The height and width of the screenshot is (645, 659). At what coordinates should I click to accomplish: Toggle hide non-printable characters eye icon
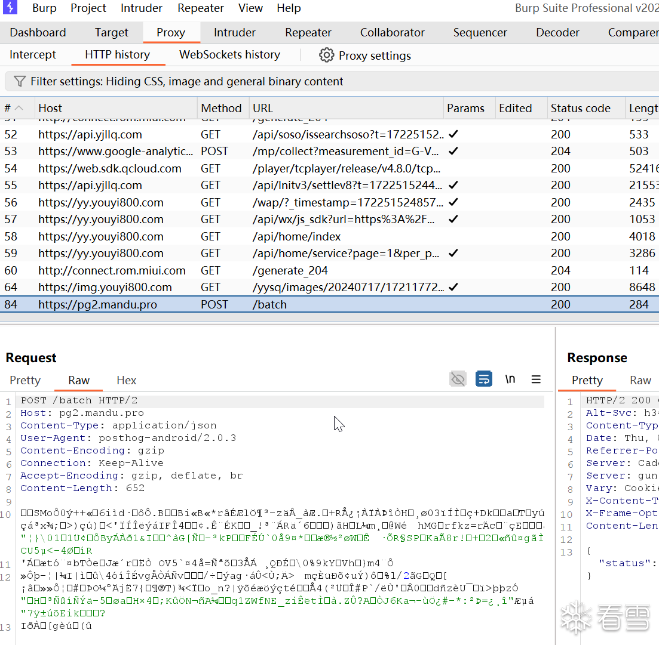click(458, 379)
